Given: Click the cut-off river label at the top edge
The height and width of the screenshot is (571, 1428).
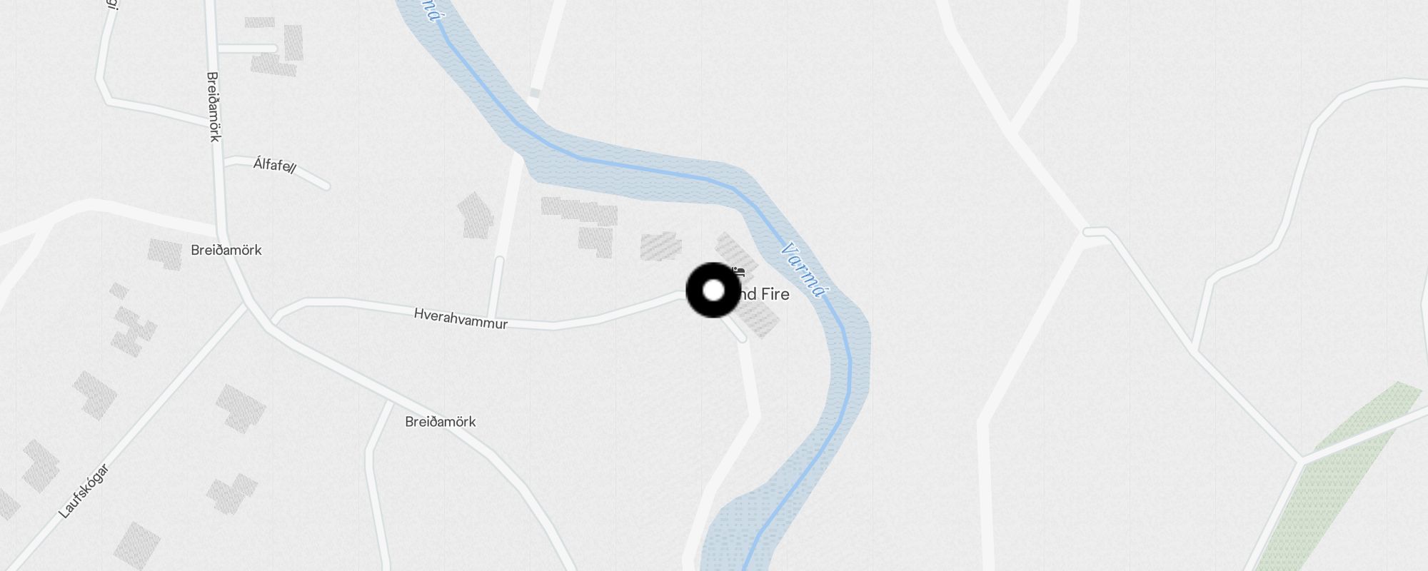Looking at the screenshot, I should [426, 10].
